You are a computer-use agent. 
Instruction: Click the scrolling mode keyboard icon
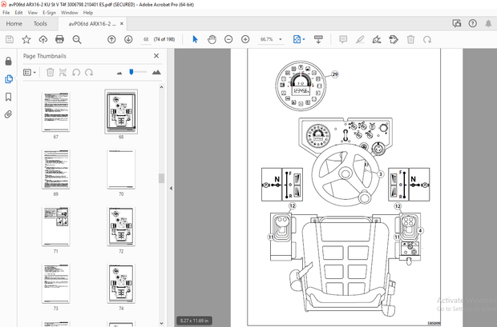point(318,39)
